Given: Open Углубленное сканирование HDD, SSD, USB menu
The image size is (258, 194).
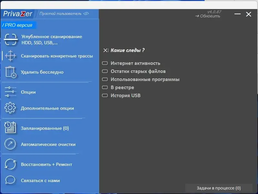Looking at the screenshot, I should tap(52, 39).
